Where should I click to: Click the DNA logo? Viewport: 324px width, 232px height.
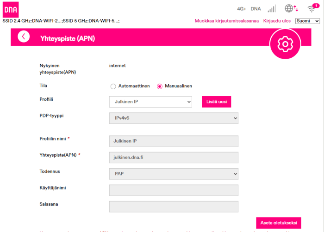tap(11, 10)
